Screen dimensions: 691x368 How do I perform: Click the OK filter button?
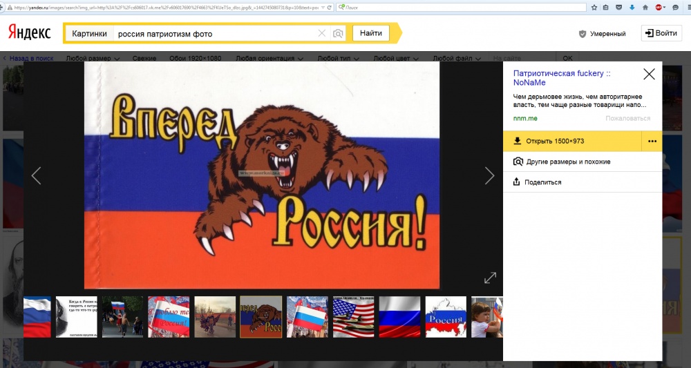567,58
